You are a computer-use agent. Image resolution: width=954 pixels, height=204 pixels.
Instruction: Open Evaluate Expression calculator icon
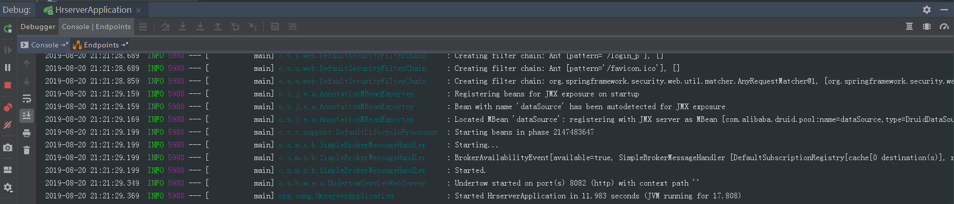pyautogui.click(x=275, y=27)
